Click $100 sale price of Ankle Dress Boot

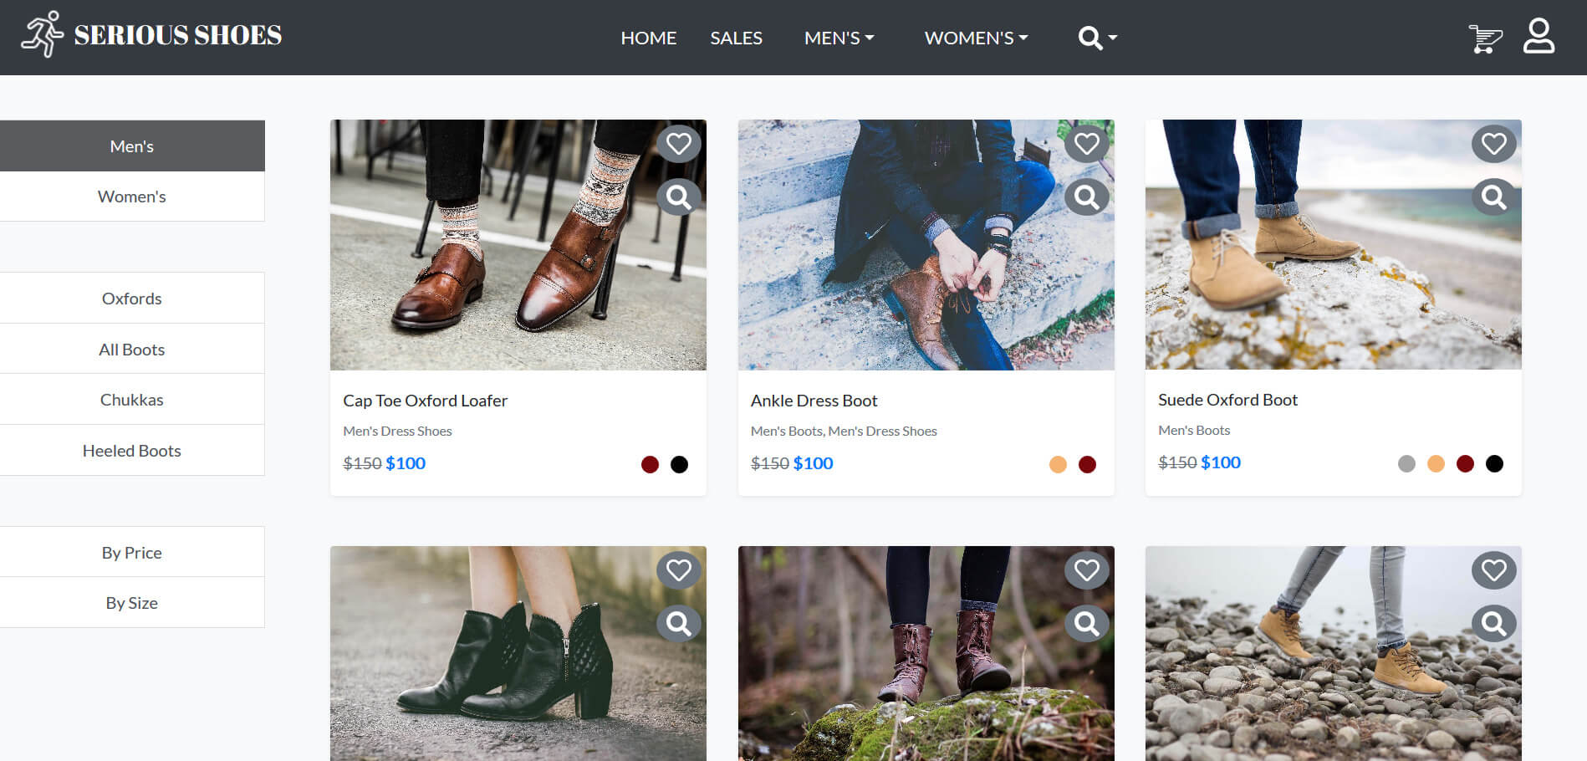[x=813, y=463]
